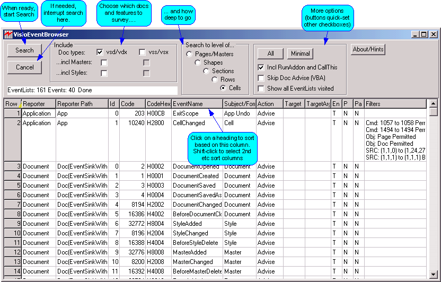
Task: Click the H2800 CodeHex cell
Action: (x=158, y=140)
